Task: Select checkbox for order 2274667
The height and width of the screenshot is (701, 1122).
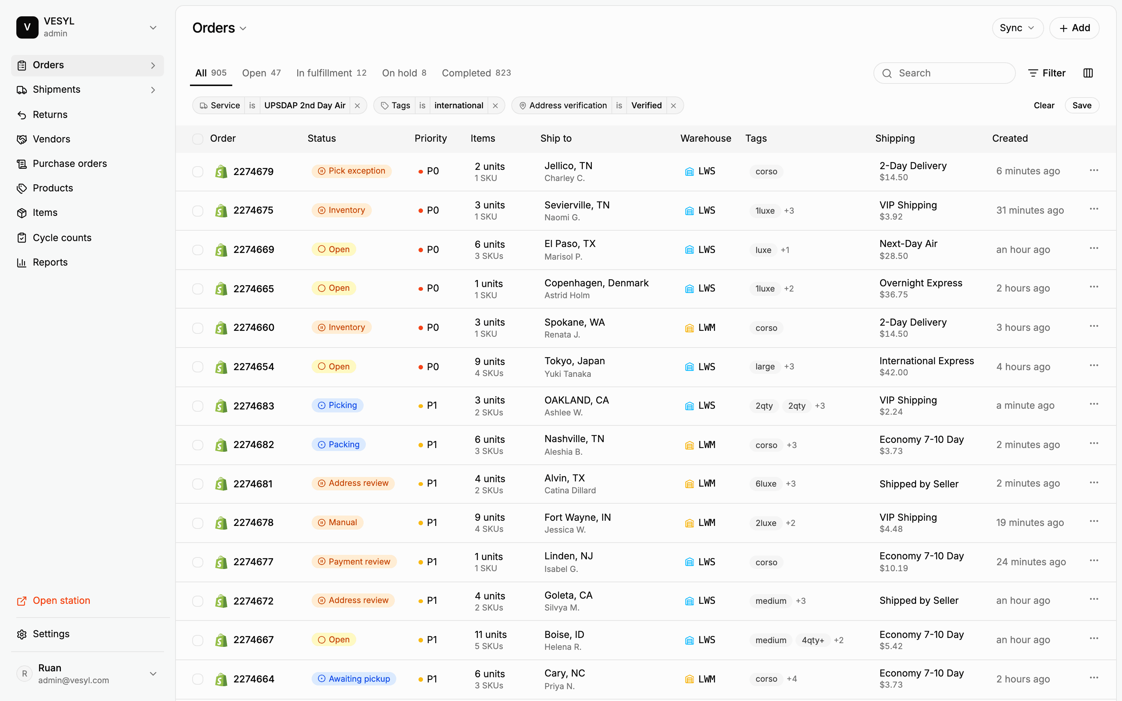Action: (x=197, y=640)
